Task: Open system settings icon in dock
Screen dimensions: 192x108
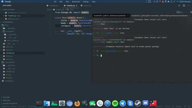Action: (62, 103)
